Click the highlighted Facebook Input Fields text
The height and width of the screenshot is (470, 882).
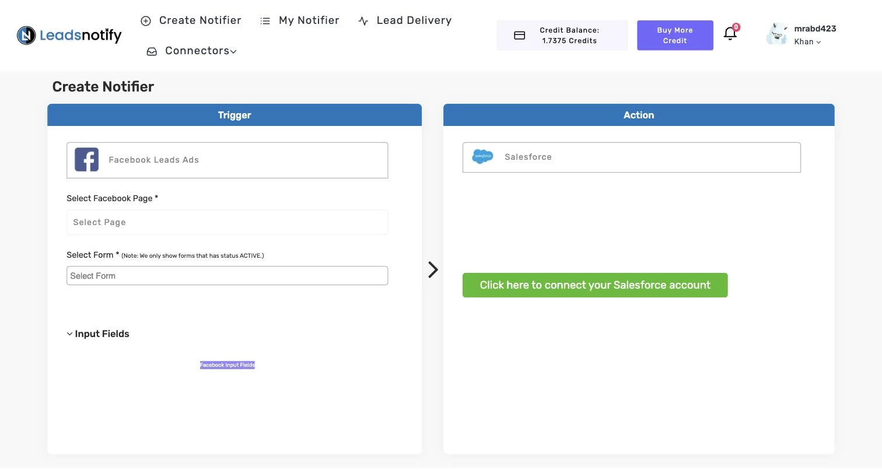point(228,365)
